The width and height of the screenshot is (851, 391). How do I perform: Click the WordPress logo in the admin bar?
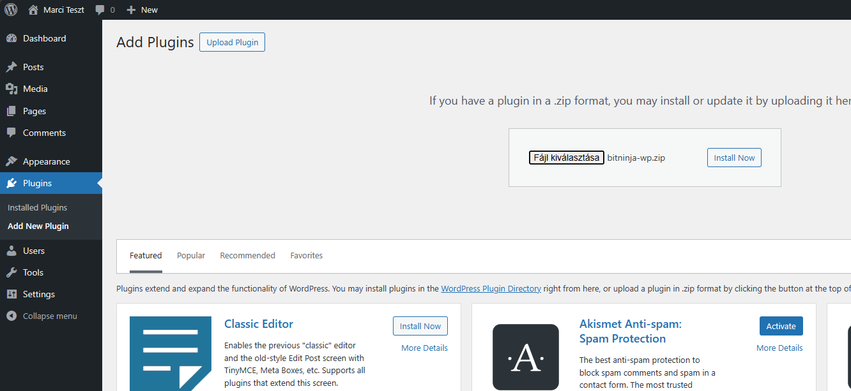click(11, 10)
